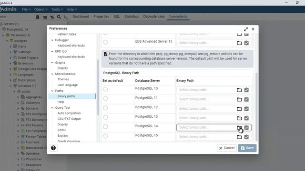The height and width of the screenshot is (171, 305).
Task: Validate the PostgreSQL 10 binary path
Action: [x=246, y=90]
